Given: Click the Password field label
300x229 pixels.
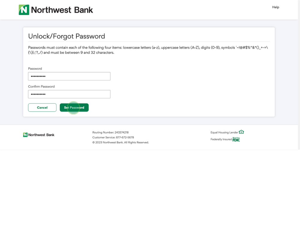Looking at the screenshot, I should [x=35, y=69].
